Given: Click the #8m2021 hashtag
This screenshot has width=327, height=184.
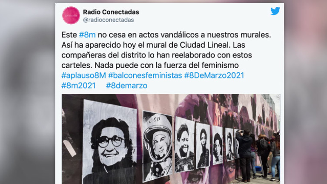Looking at the screenshot, I should point(78,86).
